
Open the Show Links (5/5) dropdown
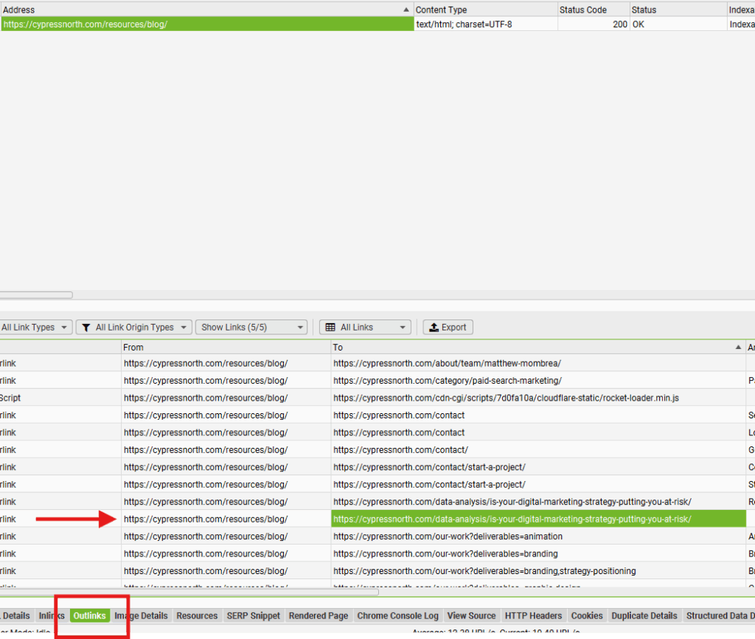251,327
